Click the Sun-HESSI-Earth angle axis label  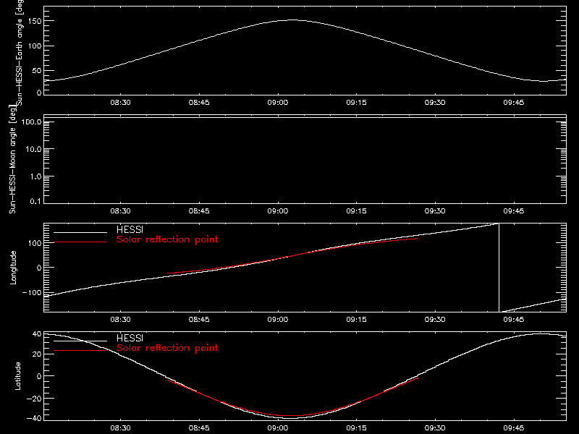(20, 52)
